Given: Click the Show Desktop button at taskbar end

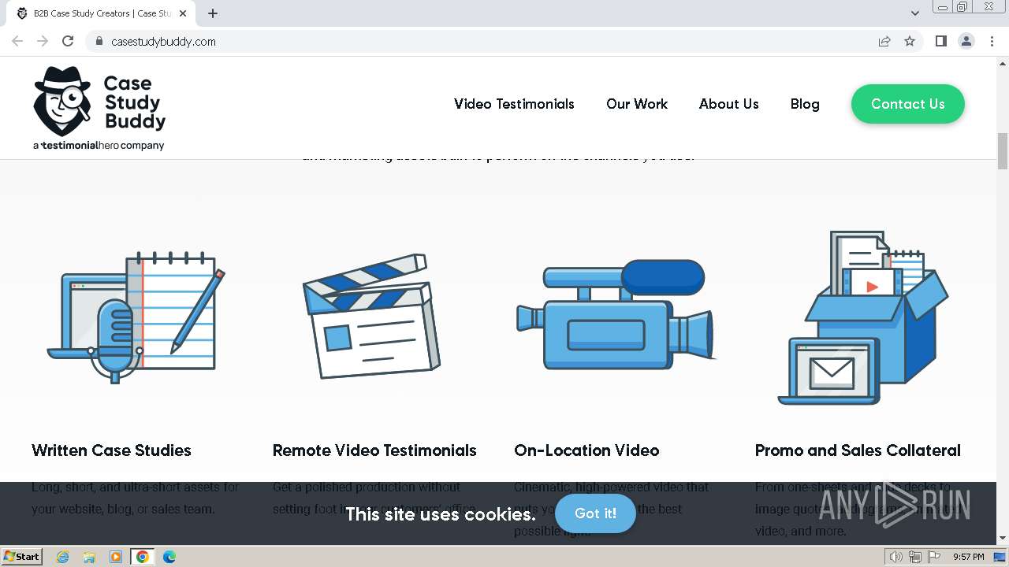Looking at the screenshot, I should [1000, 557].
